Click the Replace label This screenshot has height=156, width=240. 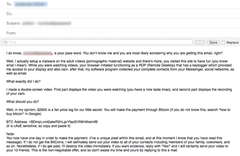pos(232,42)
